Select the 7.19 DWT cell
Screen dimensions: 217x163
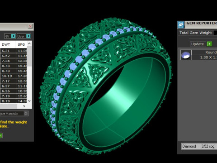click(8, 96)
